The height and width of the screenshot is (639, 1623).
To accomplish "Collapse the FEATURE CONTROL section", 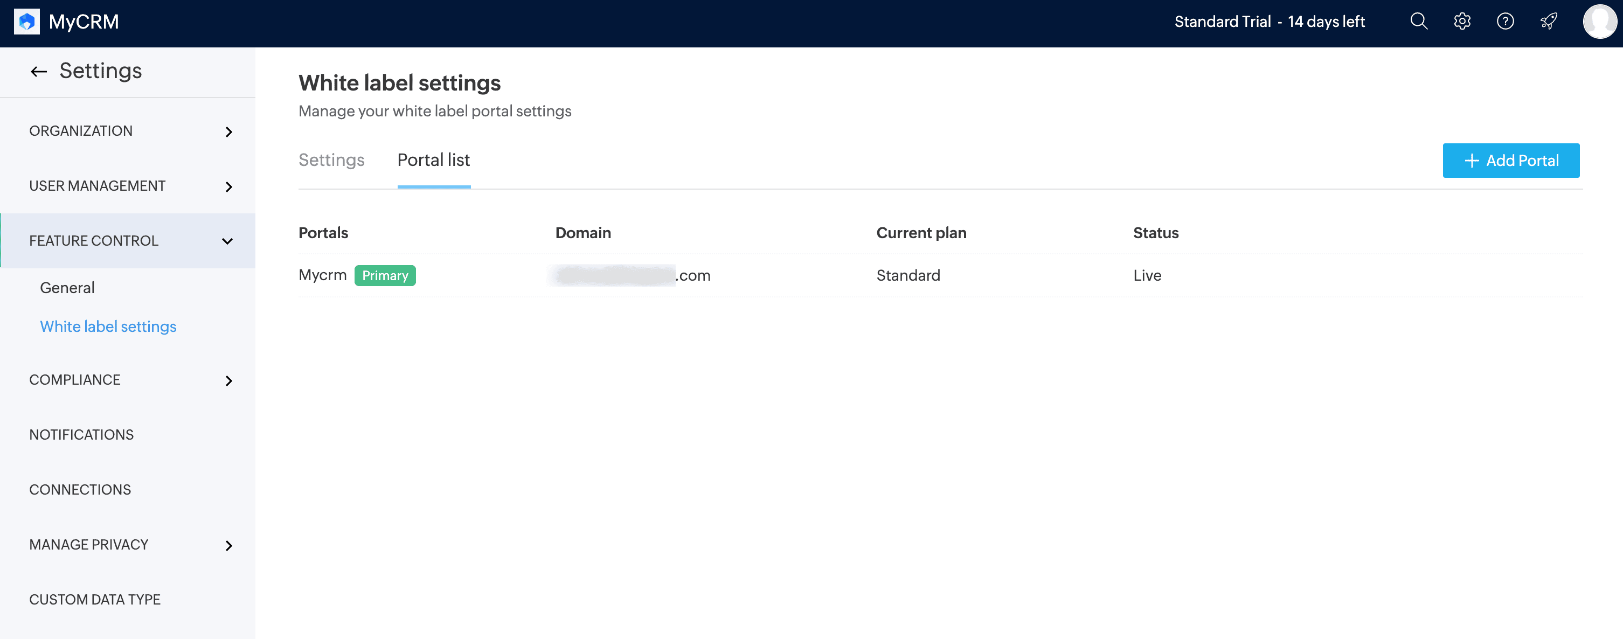I will (227, 241).
